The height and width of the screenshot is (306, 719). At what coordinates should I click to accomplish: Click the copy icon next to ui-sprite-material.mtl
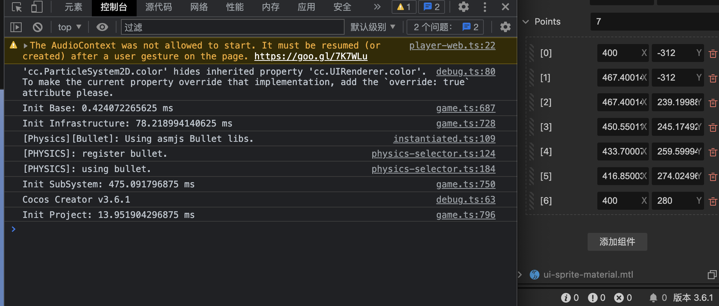(x=712, y=275)
